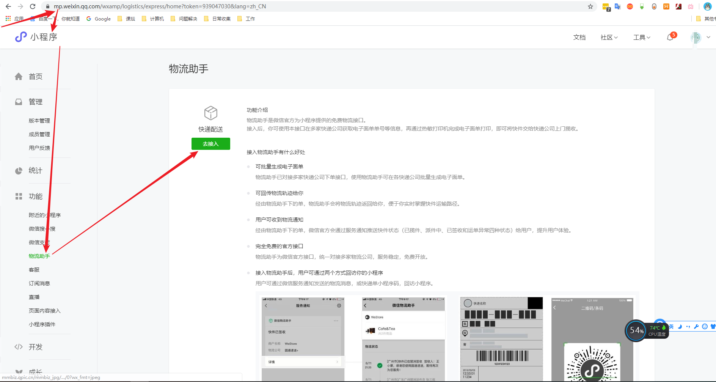This screenshot has height=382, width=716.
Task: Bookmark this page with the star icon
Action: 590,6
